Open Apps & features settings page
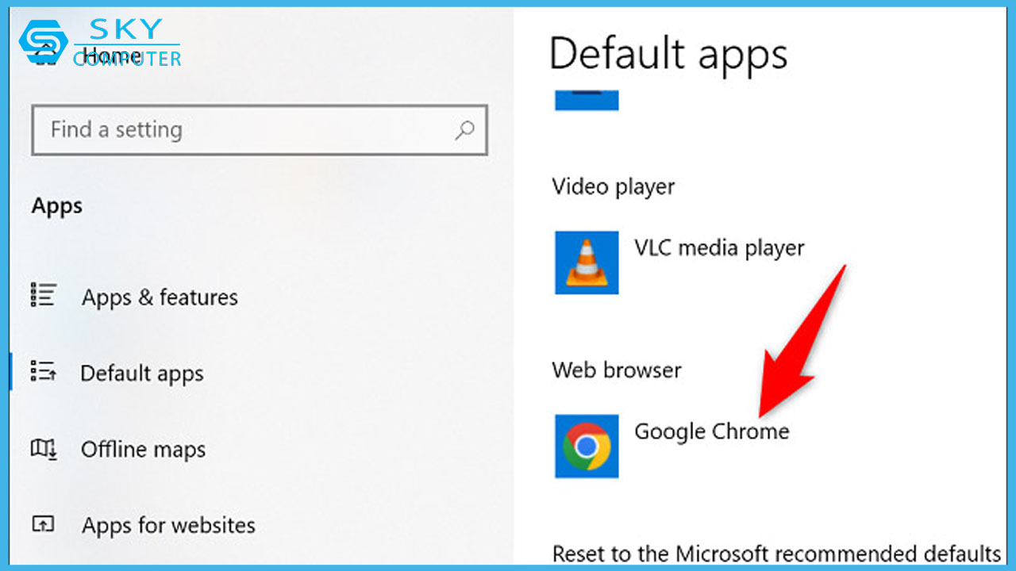Screen dimensions: 1016x571 tap(160, 297)
